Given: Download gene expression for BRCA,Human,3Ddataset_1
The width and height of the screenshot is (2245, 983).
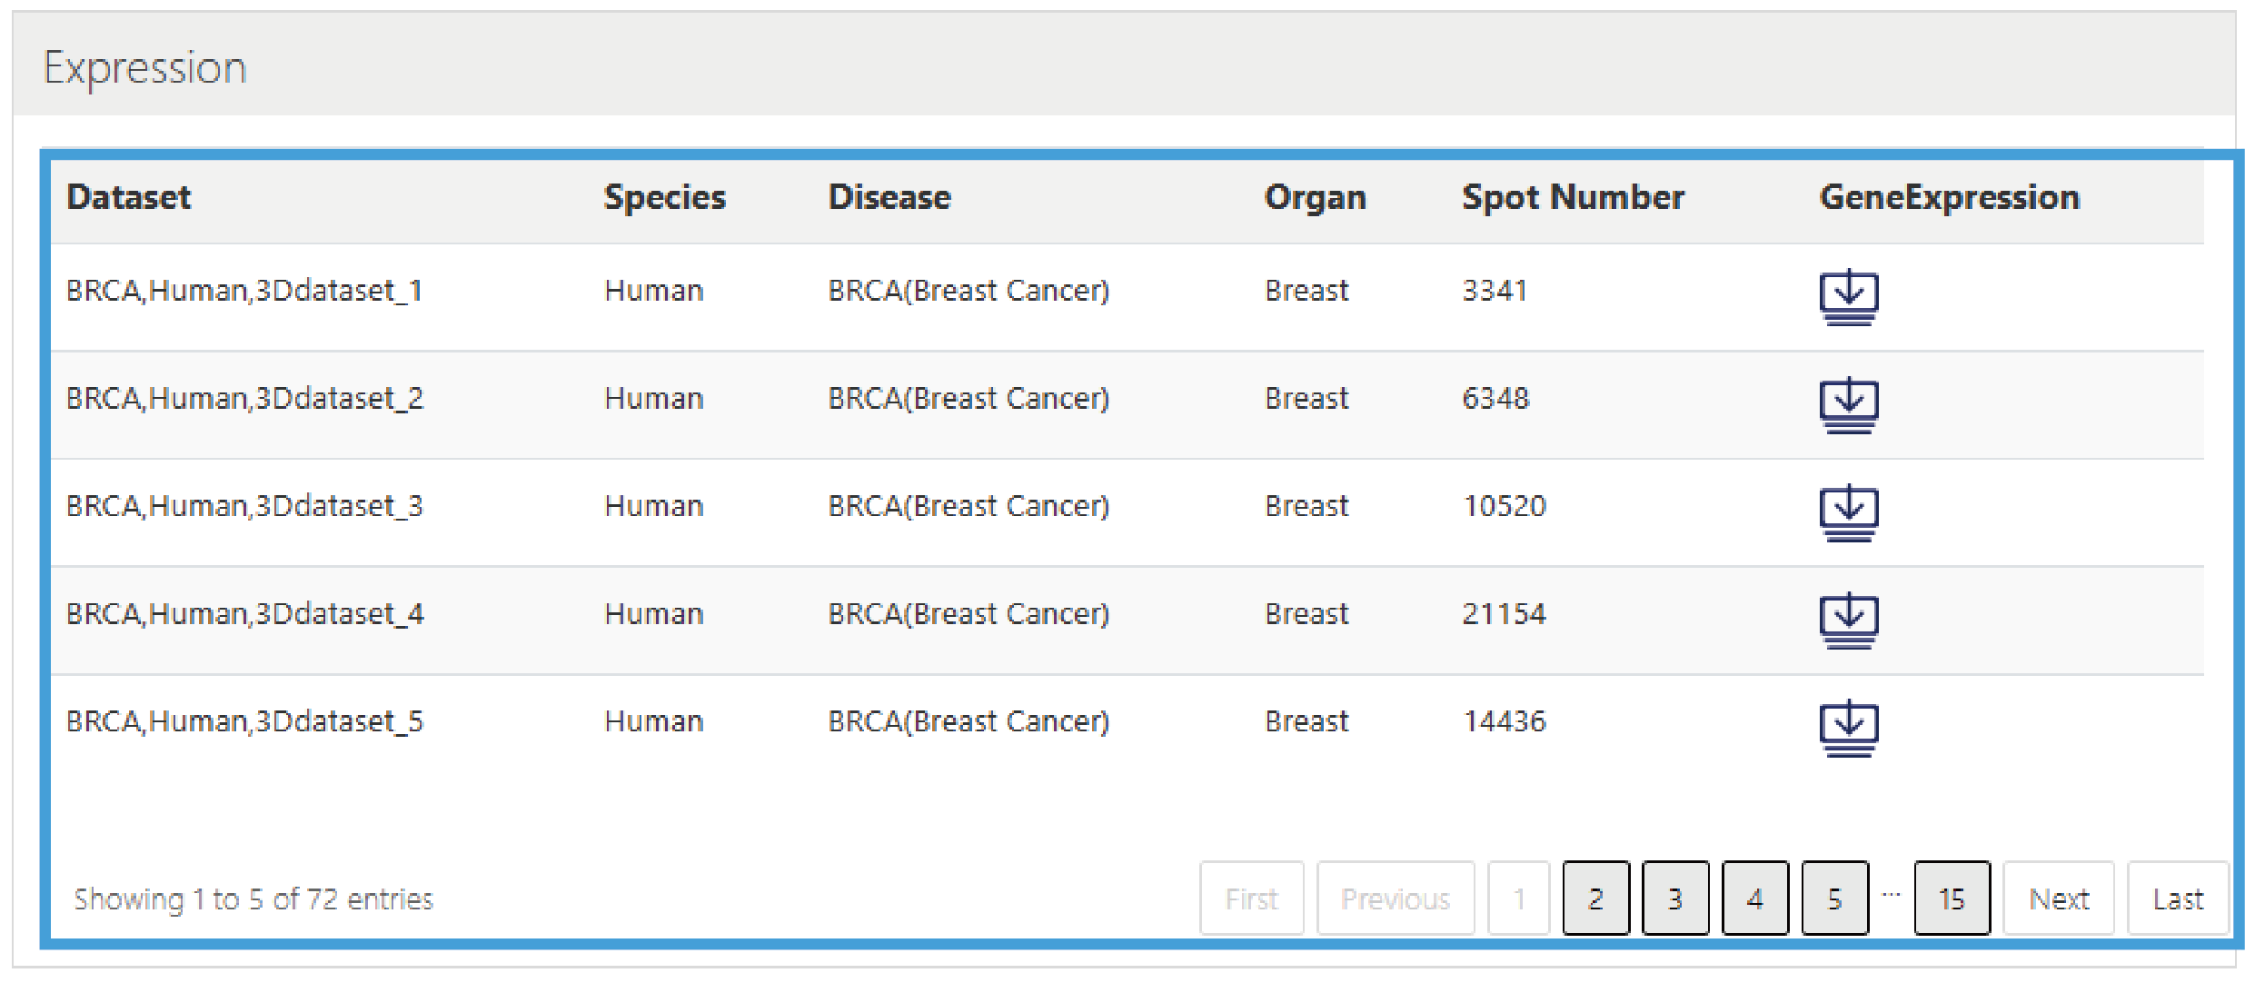Looking at the screenshot, I should click(1848, 296).
